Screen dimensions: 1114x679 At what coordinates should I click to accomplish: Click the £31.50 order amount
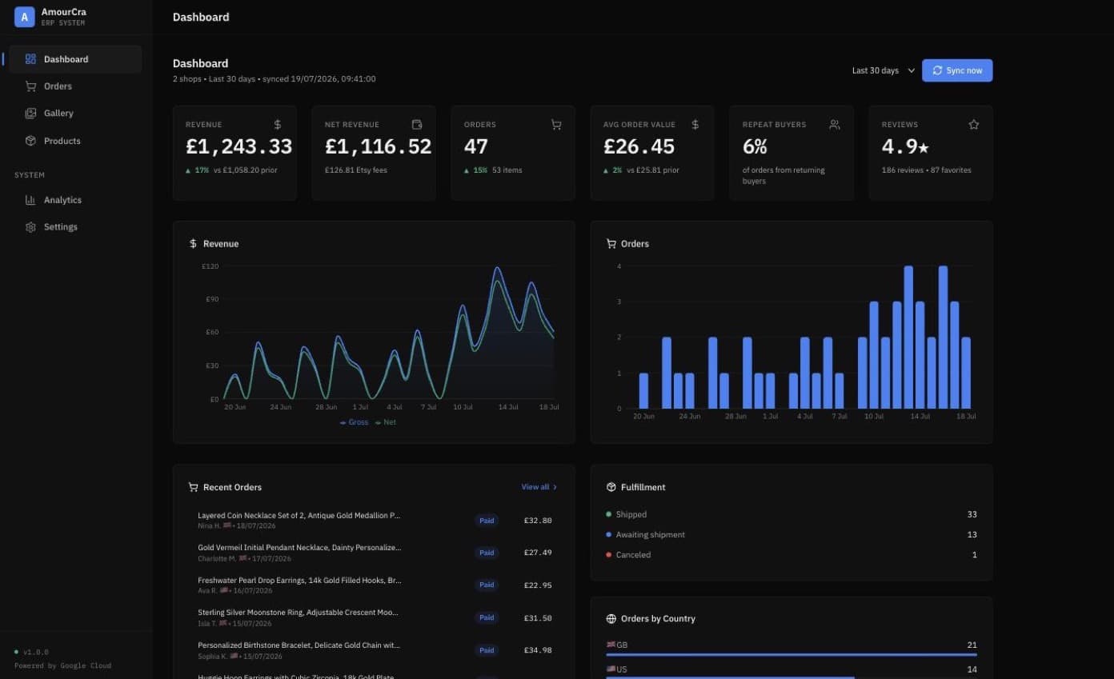pyautogui.click(x=538, y=617)
